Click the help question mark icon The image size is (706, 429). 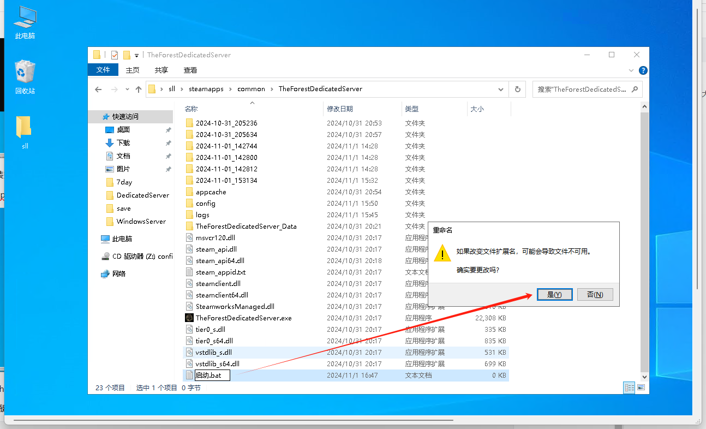[643, 70]
